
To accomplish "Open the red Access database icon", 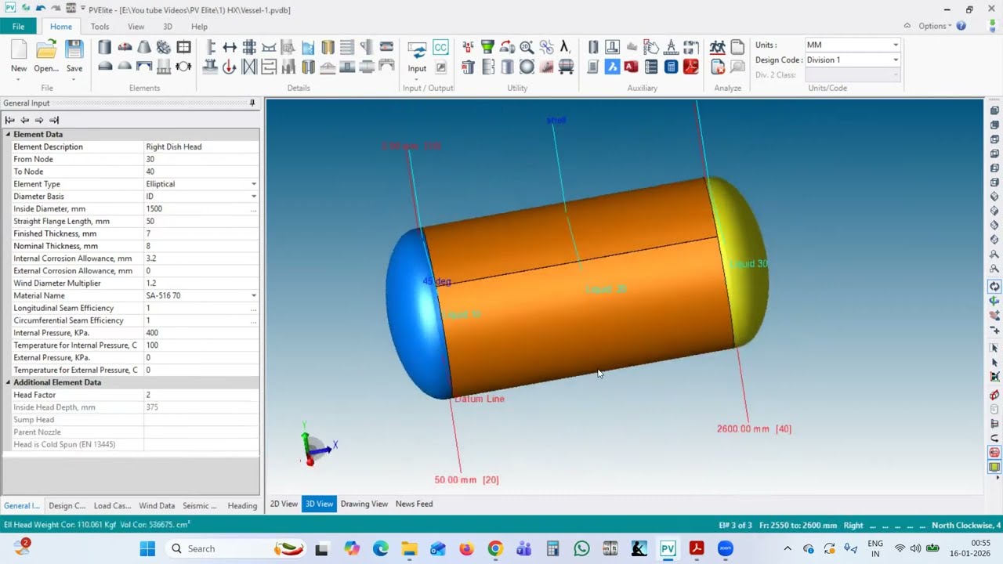I will (x=632, y=67).
